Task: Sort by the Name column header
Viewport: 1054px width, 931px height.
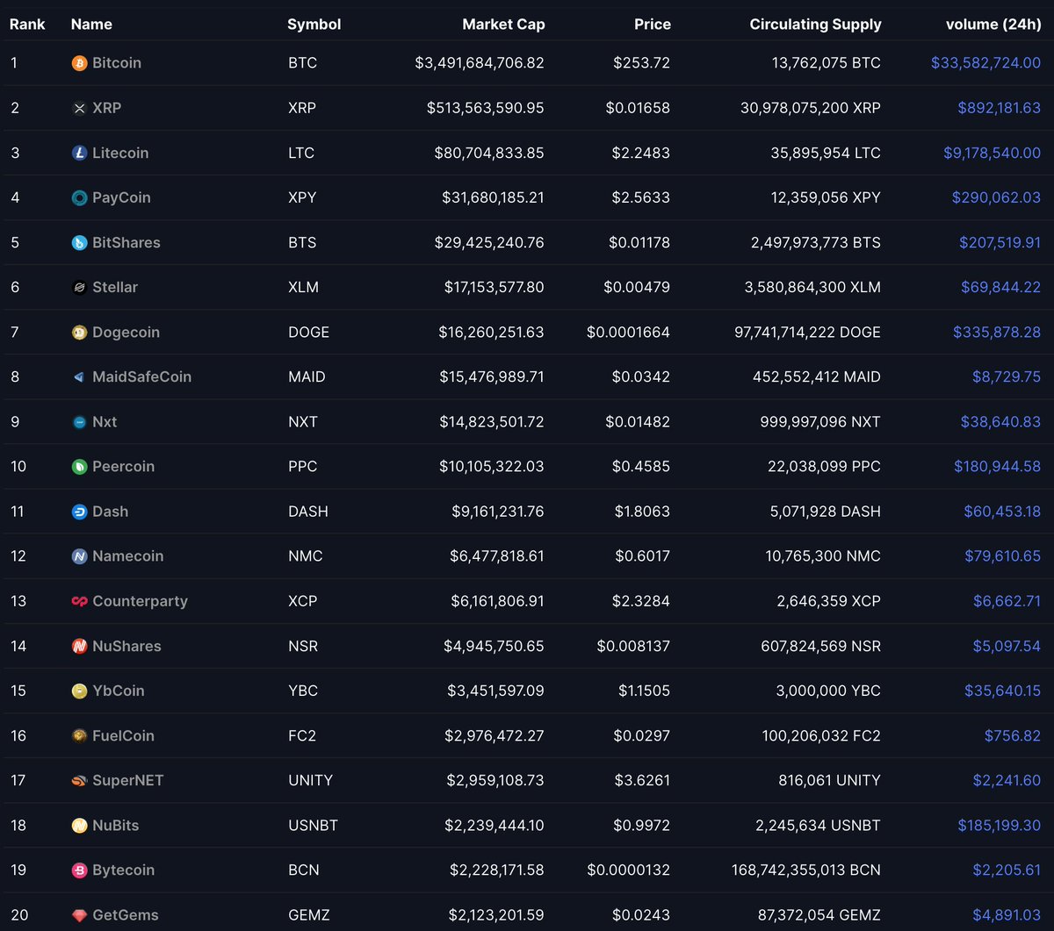Action: point(91,24)
